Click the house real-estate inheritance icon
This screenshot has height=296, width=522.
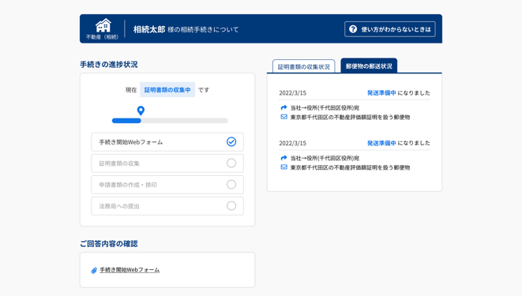(103, 25)
